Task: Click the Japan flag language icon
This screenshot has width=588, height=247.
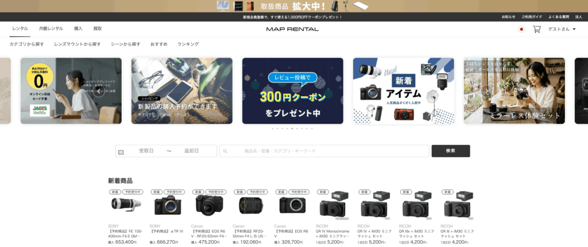Action: pyautogui.click(x=521, y=29)
